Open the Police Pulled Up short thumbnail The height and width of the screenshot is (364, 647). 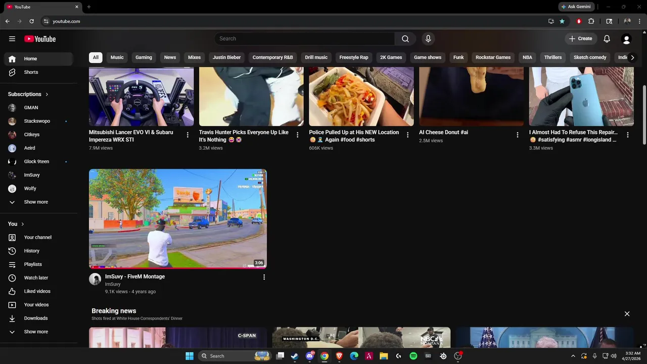pos(361,97)
